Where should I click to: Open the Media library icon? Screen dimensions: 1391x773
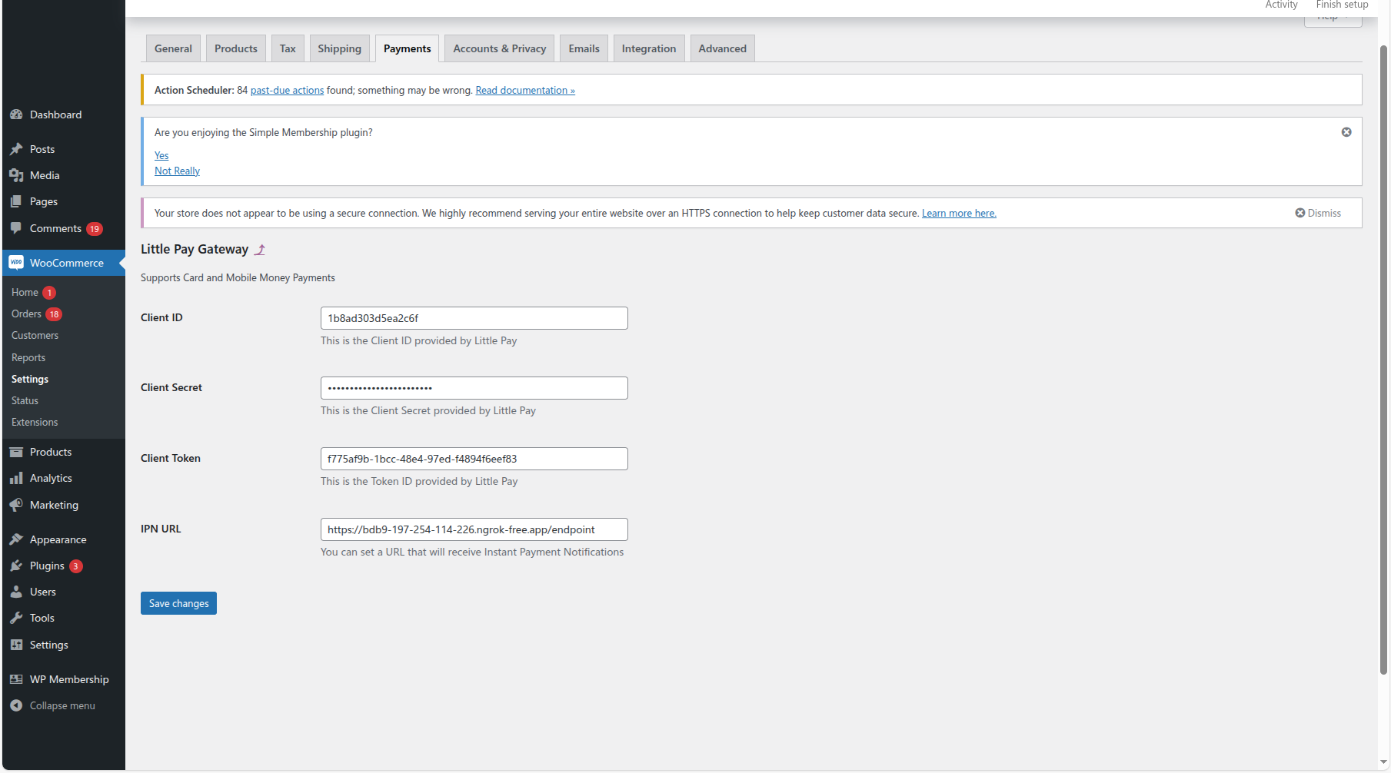[x=17, y=174]
